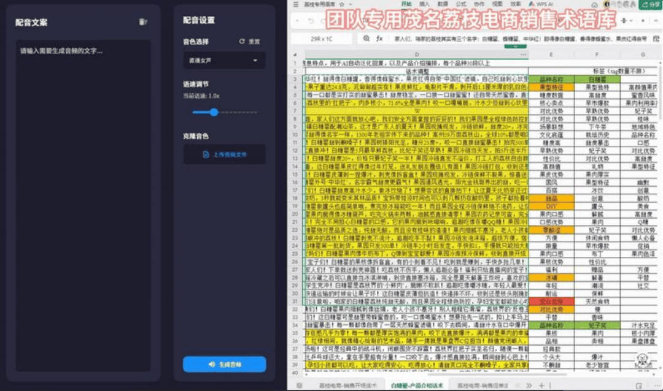Click the double-arrow next sheets icon

529,385
